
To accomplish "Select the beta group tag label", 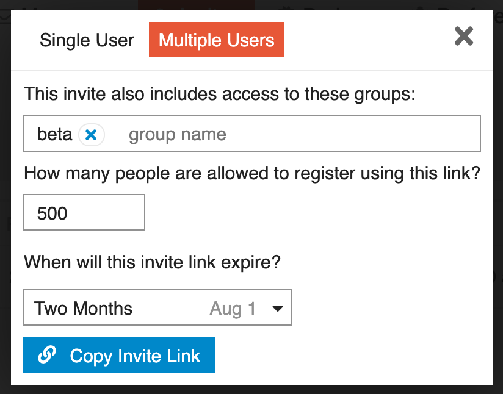I will 54,134.
